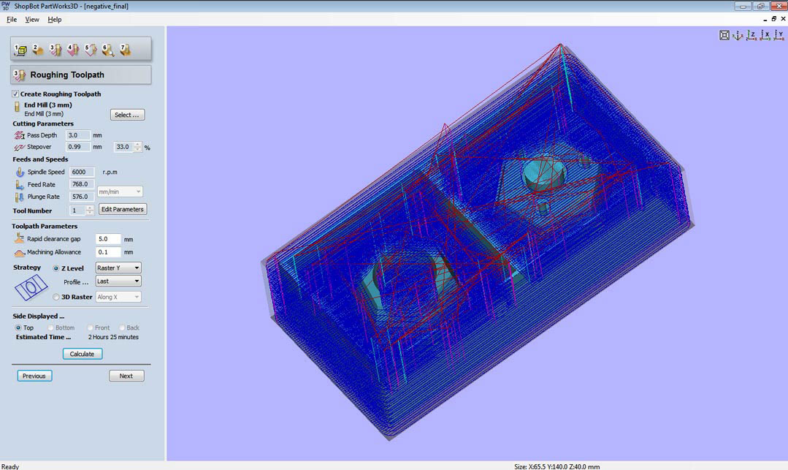Viewport: 788px width, 470px height.
Task: Open step 2 material setup icon
Action: coord(38,49)
